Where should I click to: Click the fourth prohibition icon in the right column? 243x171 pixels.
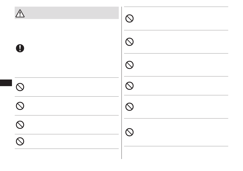(x=129, y=86)
